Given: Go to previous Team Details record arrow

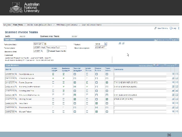Looking at the screenshot, I should (170, 40).
